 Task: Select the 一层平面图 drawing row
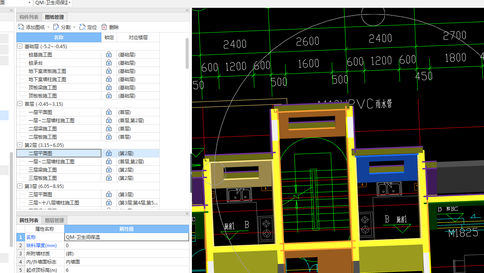point(88,112)
